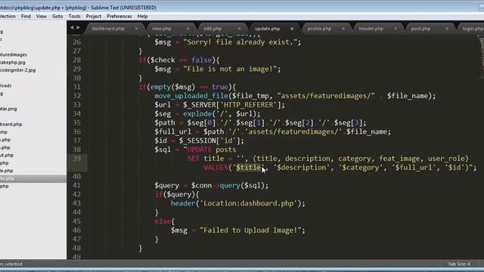Screen dimensions: 484x272
Task: Click line number 43 in the gutter
Action: pyautogui.click(x=76, y=203)
